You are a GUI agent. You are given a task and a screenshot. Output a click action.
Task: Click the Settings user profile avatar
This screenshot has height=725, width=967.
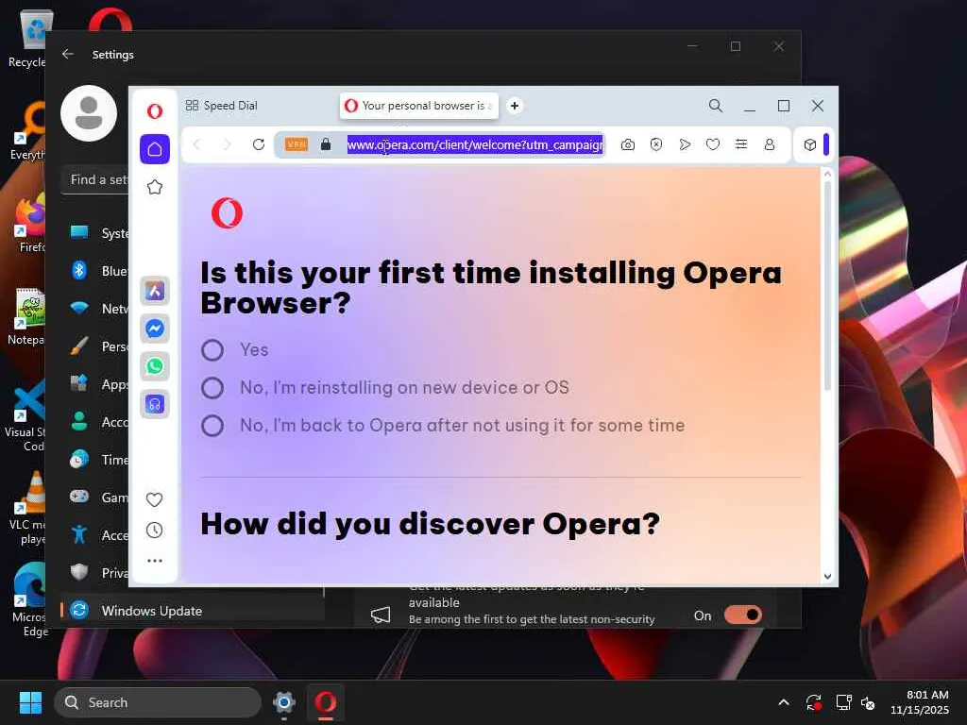[x=89, y=113]
